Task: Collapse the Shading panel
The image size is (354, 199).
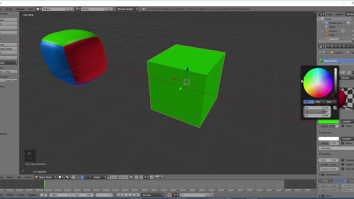Action: pyautogui.click(x=320, y=154)
